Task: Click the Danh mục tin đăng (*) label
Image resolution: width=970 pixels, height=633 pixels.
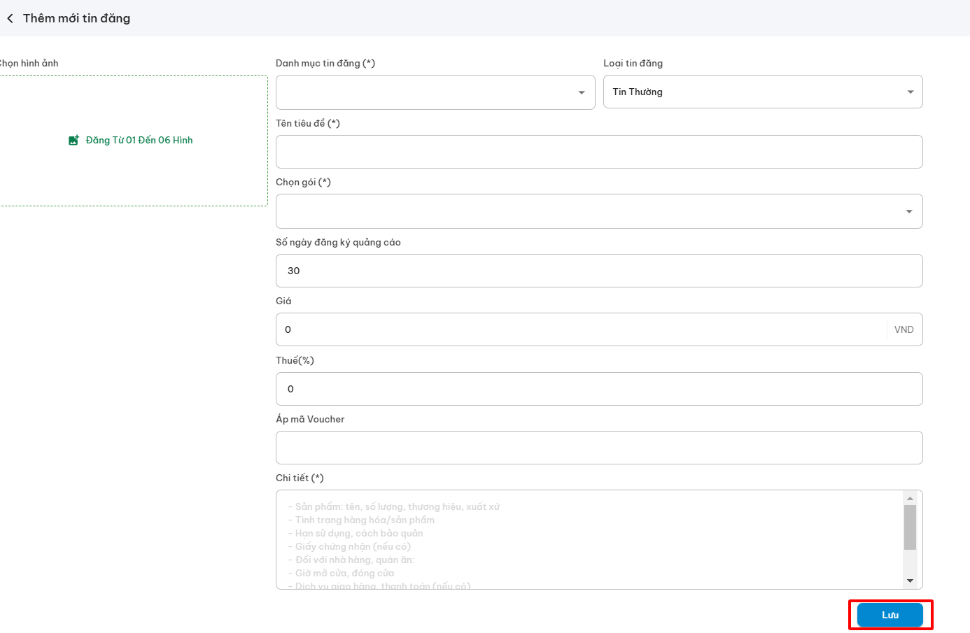Action: click(x=325, y=63)
